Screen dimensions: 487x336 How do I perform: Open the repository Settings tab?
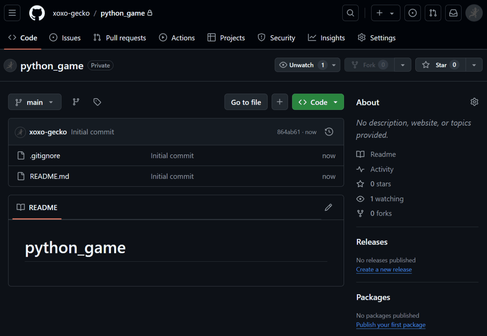tap(377, 38)
